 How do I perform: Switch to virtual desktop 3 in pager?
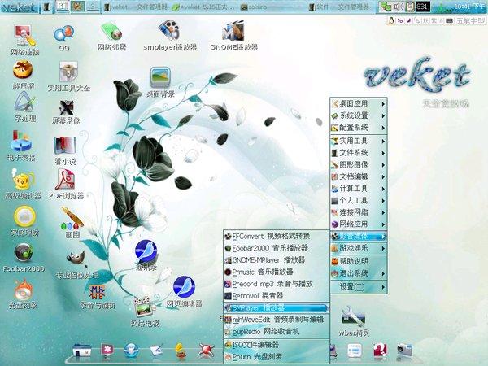pos(94,7)
